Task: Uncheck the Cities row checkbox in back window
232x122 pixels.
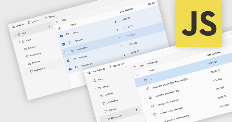Action: 62,36
